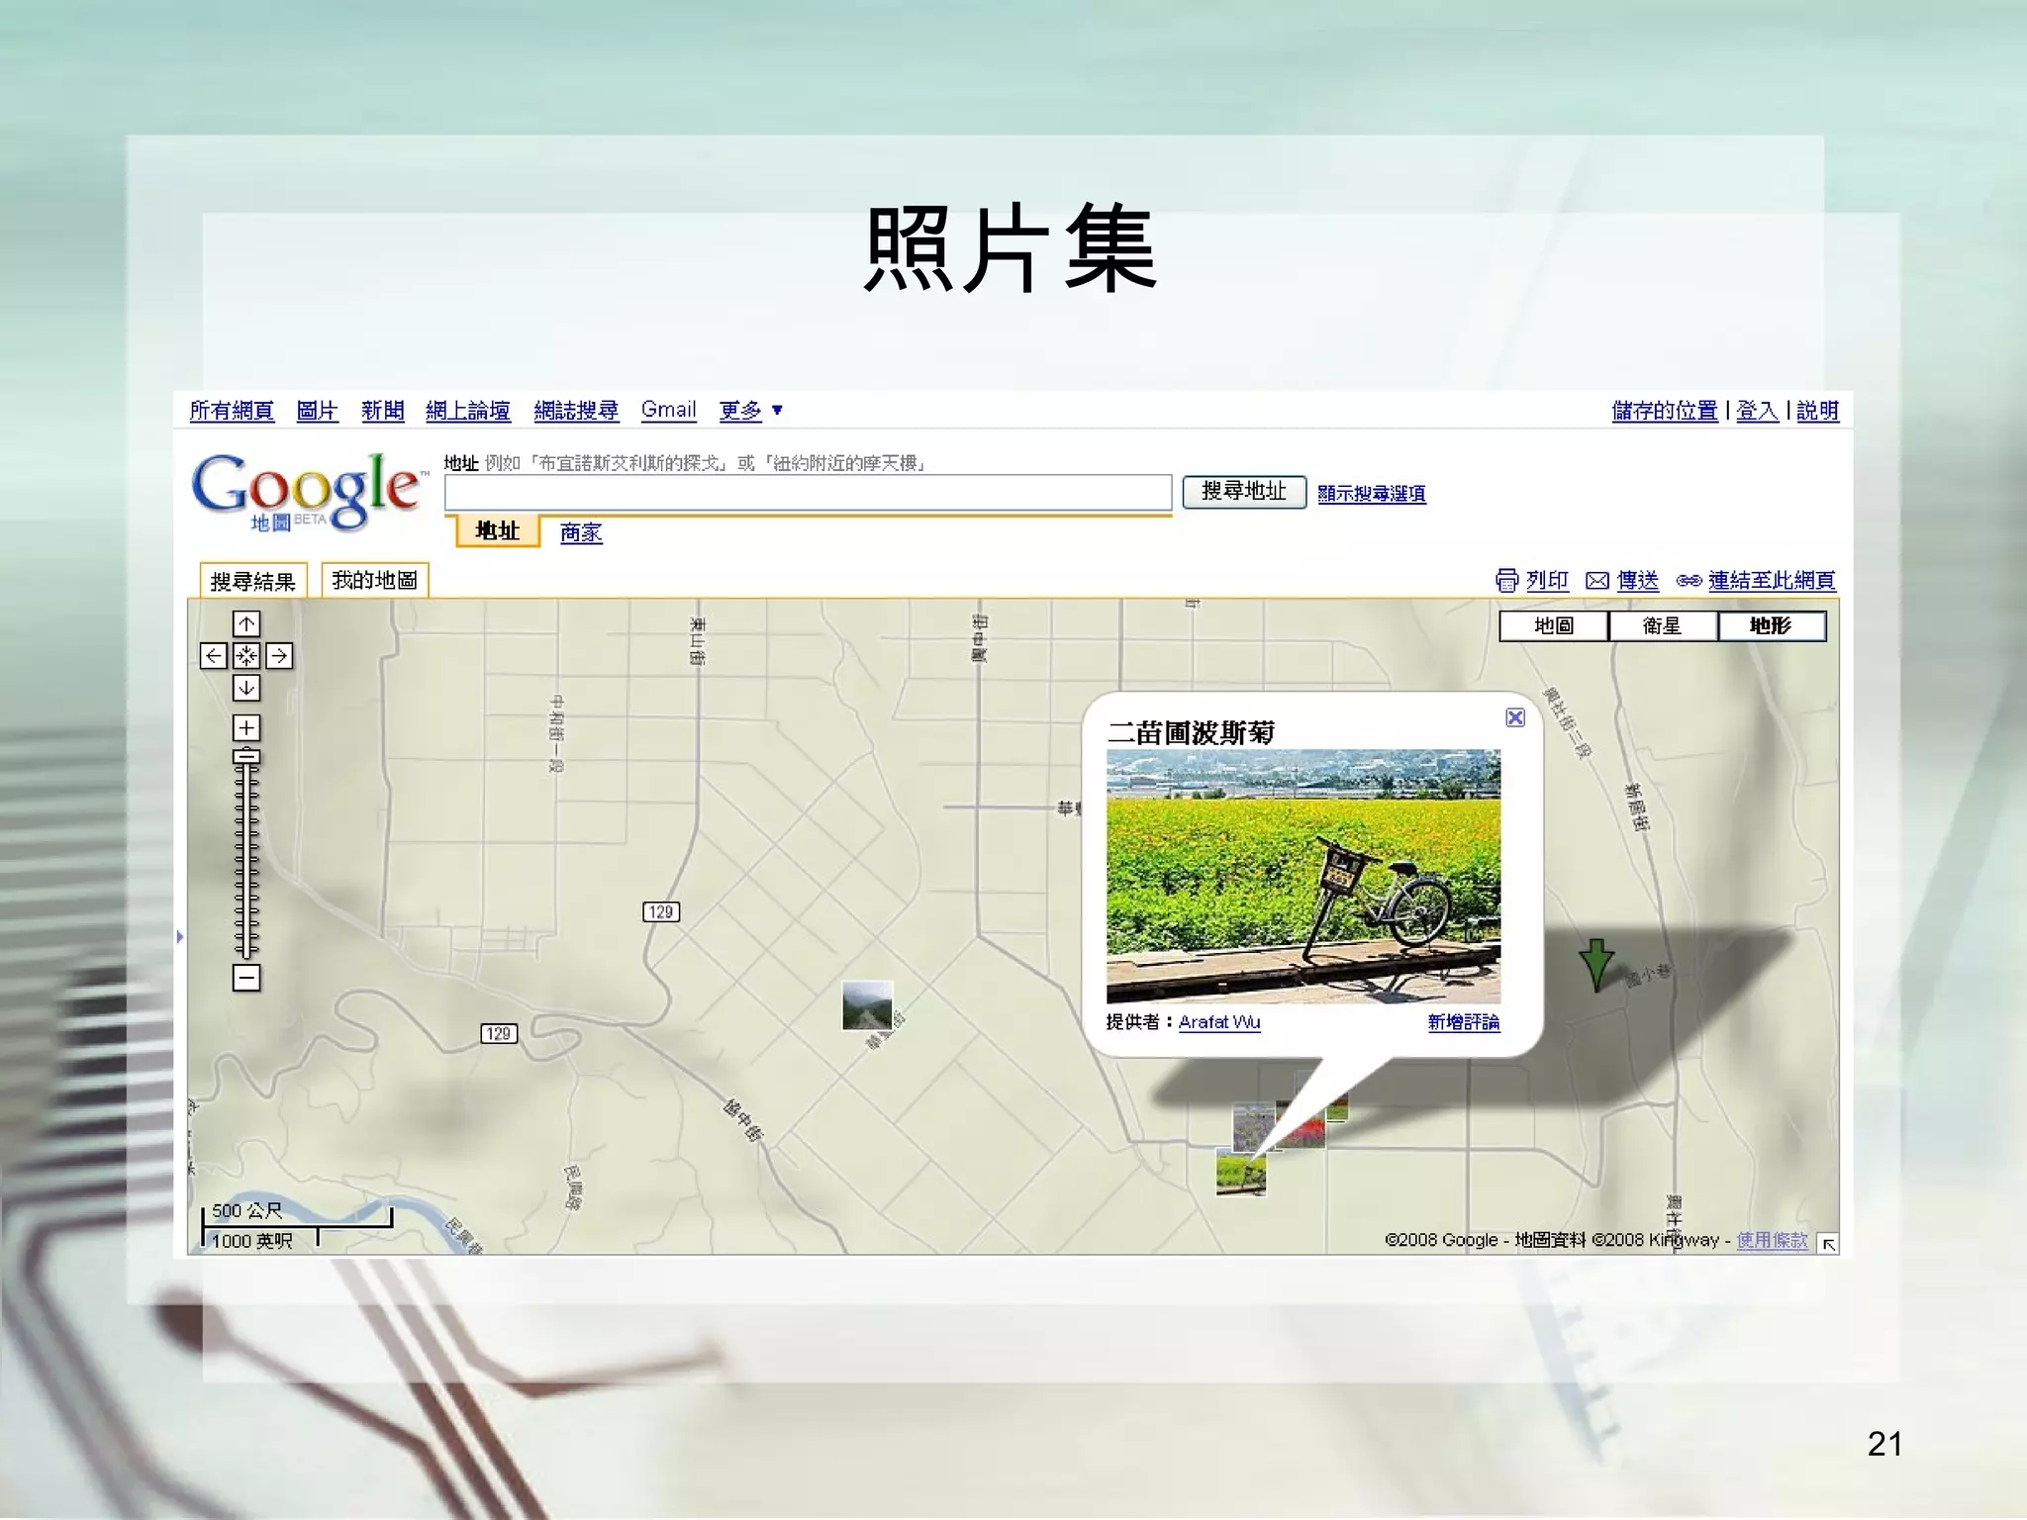Click the chain link icon for 連結至此網頁
This screenshot has width=2027, height=1520.
coord(1689,581)
